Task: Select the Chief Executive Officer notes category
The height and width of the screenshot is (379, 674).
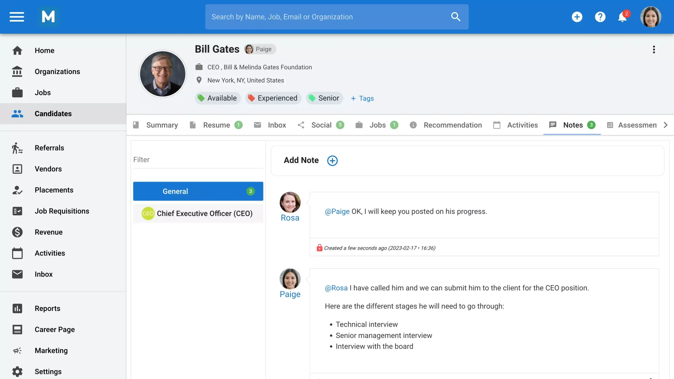Action: pos(205,213)
